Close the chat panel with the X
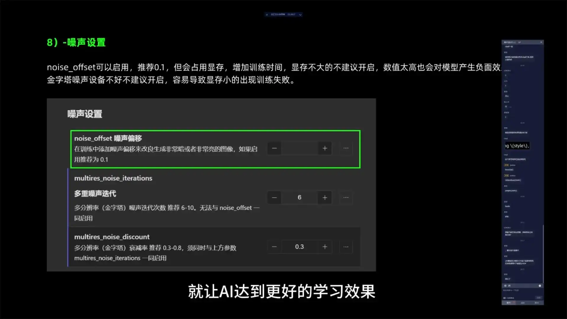 tap(542, 42)
